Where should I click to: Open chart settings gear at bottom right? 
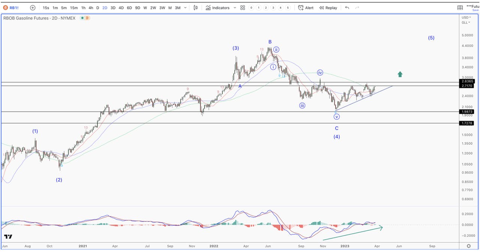pos(469,246)
